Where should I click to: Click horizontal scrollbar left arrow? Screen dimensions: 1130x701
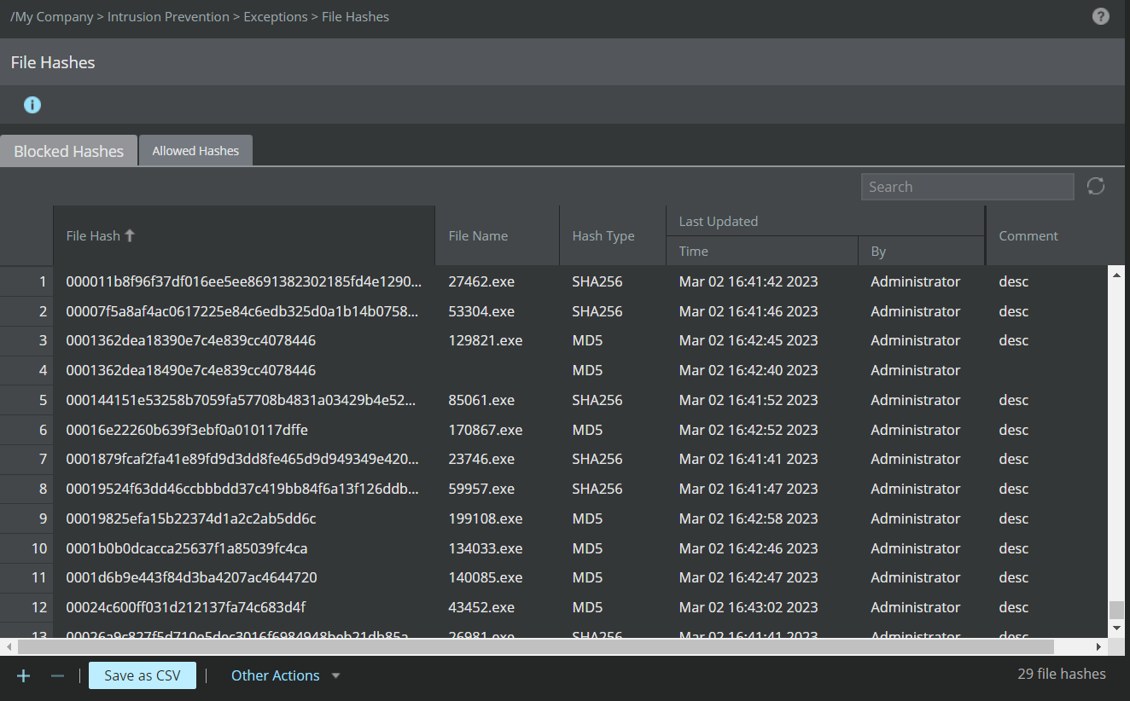coord(8,646)
